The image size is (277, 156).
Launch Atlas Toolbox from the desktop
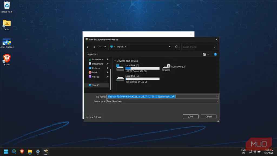[7, 43]
